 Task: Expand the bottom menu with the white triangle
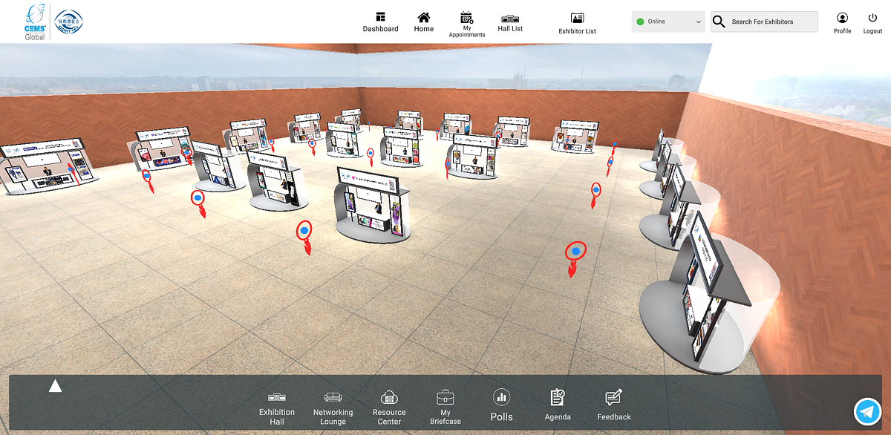click(x=55, y=385)
